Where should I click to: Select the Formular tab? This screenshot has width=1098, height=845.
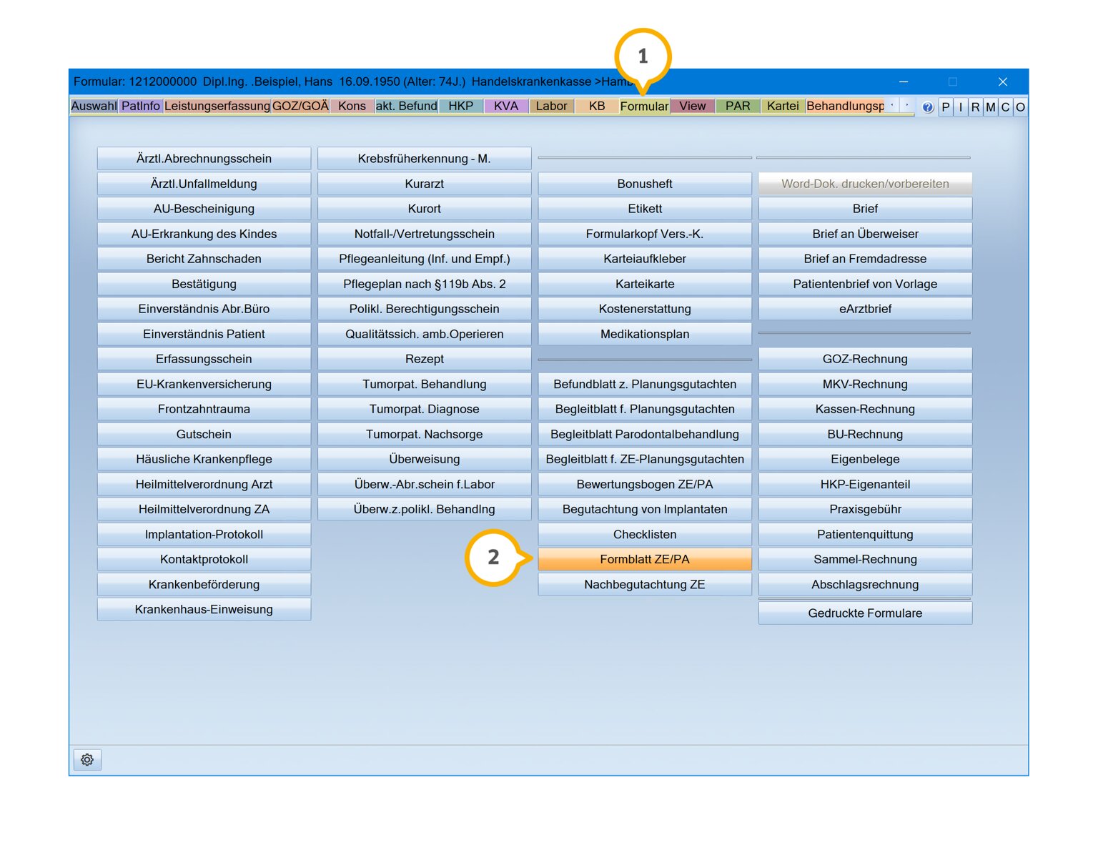click(x=644, y=106)
